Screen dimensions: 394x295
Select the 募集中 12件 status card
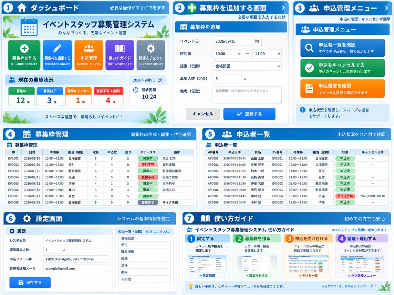pyautogui.click(x=21, y=97)
